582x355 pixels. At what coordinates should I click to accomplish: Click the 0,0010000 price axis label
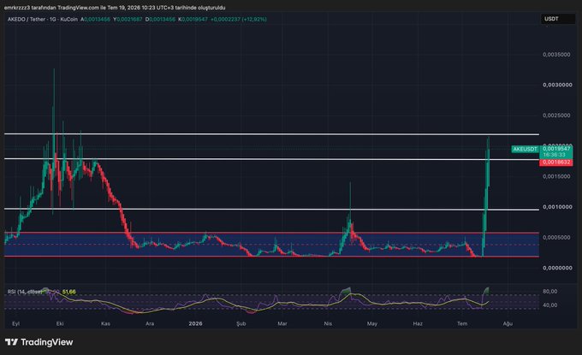coord(557,207)
